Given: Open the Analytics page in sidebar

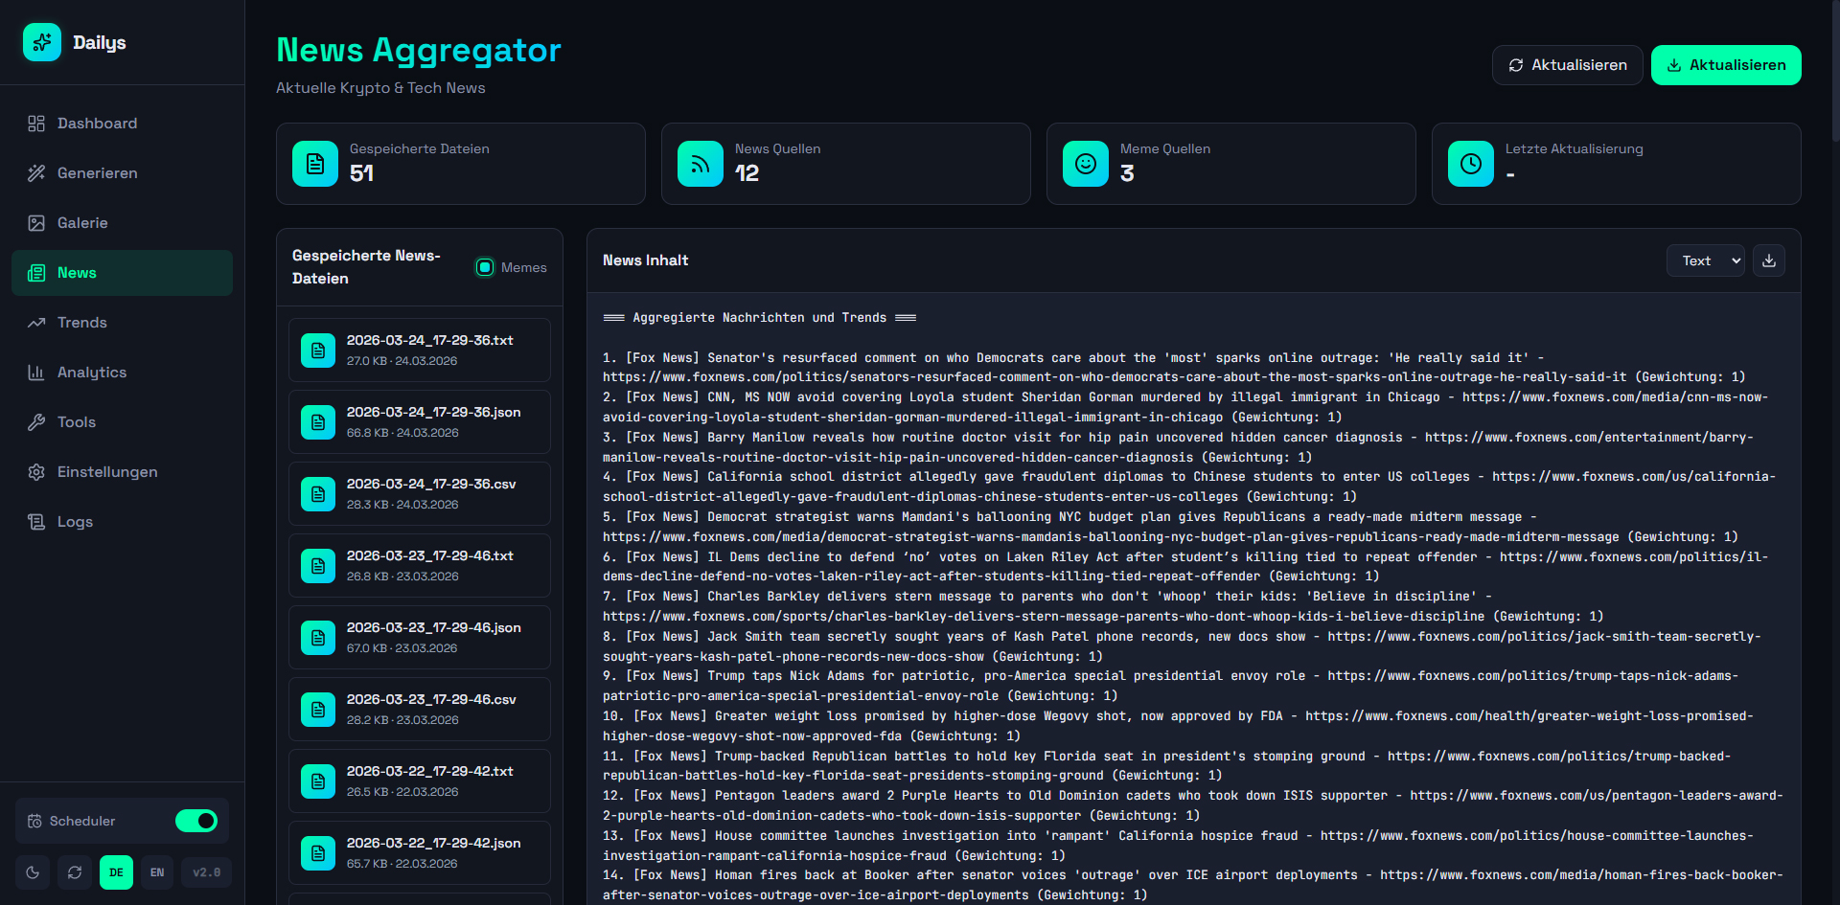Looking at the screenshot, I should click(x=92, y=373).
